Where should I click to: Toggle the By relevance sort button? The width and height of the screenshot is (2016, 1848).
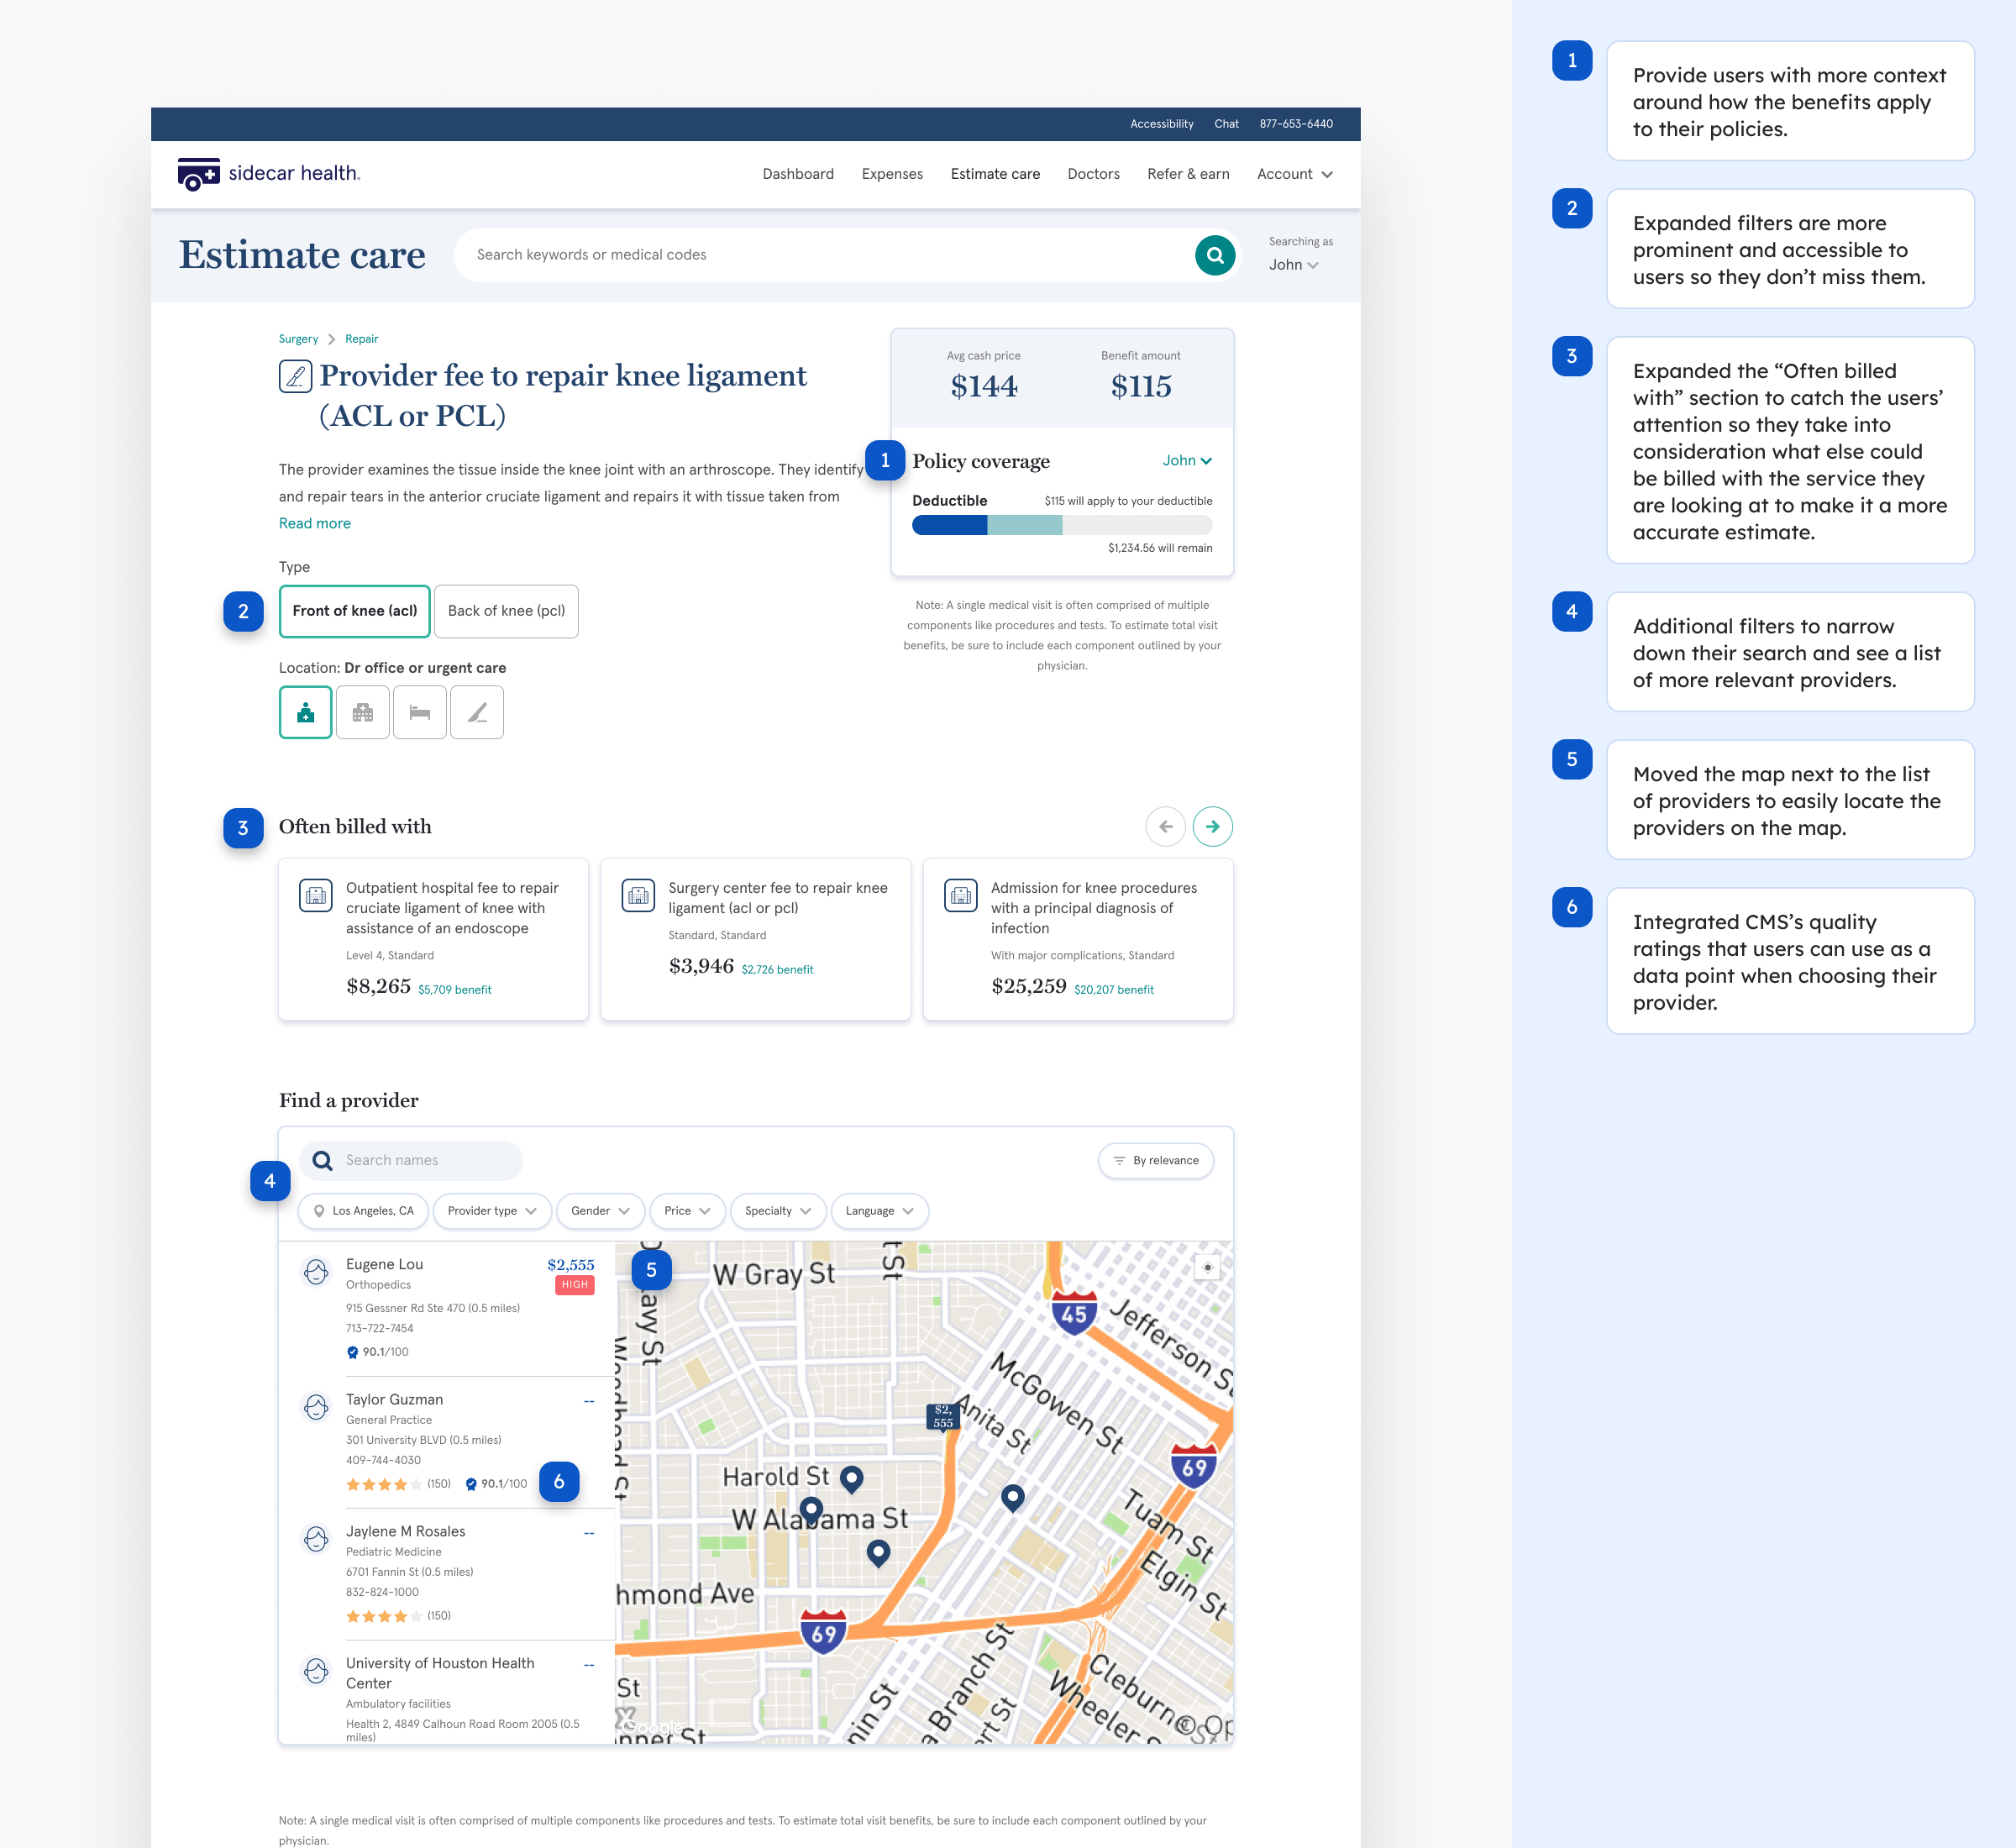point(1156,1160)
